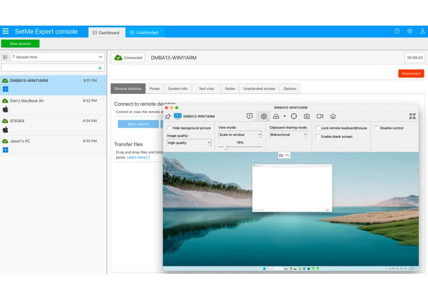Click the monitor icon beside DMBA13-WIN11ARM
The height and width of the screenshot is (299, 428).
[x=178, y=116]
